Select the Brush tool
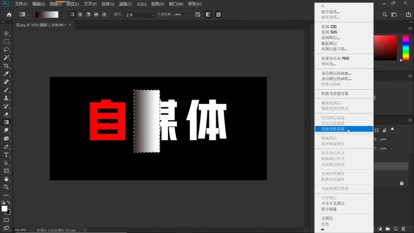The width and height of the screenshot is (414, 233). pyautogui.click(x=6, y=90)
